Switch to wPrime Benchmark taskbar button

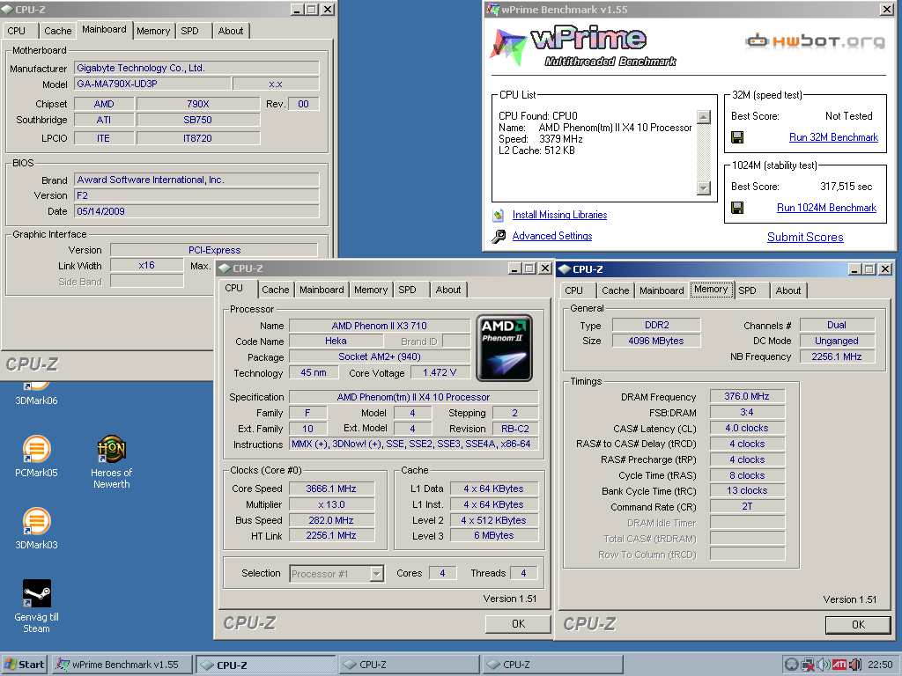pos(121,665)
